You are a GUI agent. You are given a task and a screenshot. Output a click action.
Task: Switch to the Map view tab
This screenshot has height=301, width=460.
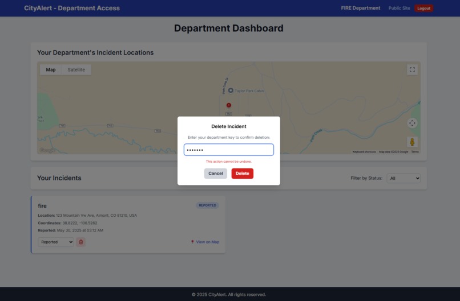pyautogui.click(x=50, y=69)
